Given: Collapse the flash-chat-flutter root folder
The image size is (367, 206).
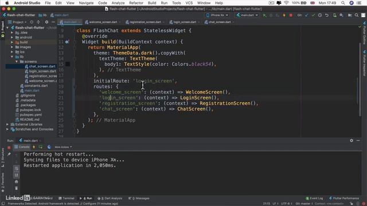Looking at the screenshot, I should click(x=7, y=27).
